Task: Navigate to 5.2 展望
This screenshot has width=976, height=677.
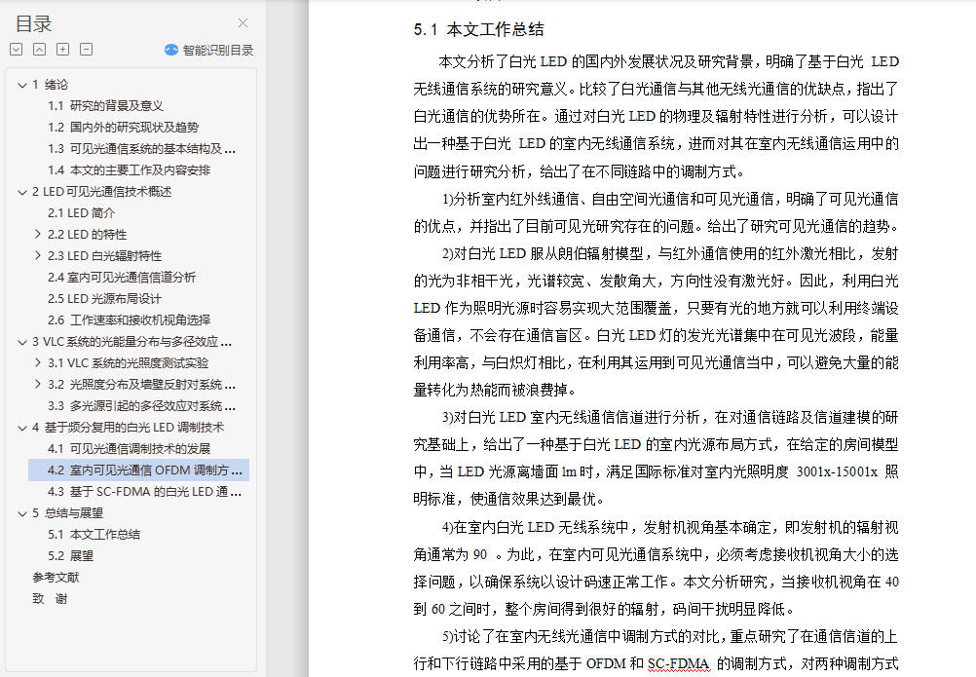Action: coord(70,555)
